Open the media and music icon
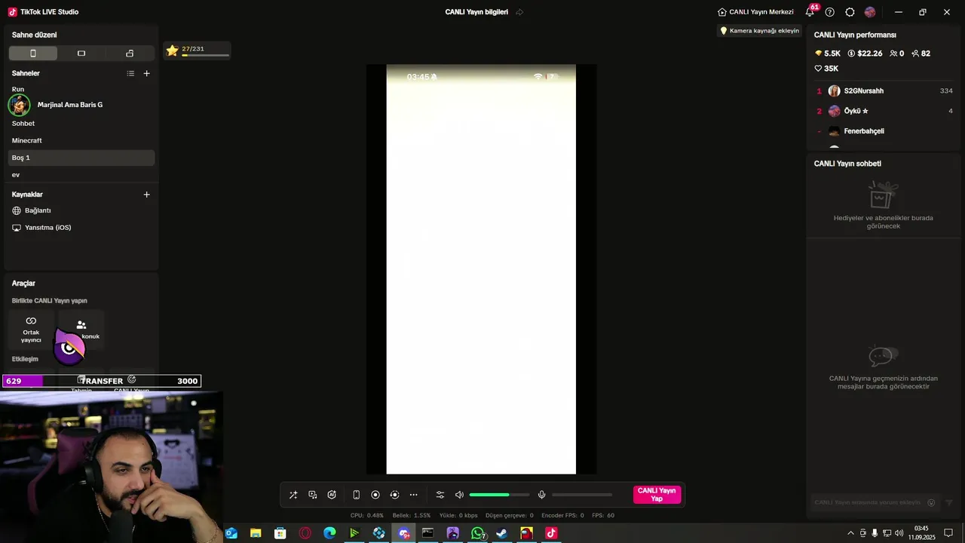965x543 pixels. click(313, 495)
